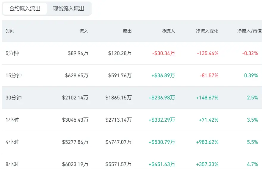Image resolution: width=262 pixels, height=169 pixels.
Task: Select the 15分钟 time row
Action: point(132,75)
